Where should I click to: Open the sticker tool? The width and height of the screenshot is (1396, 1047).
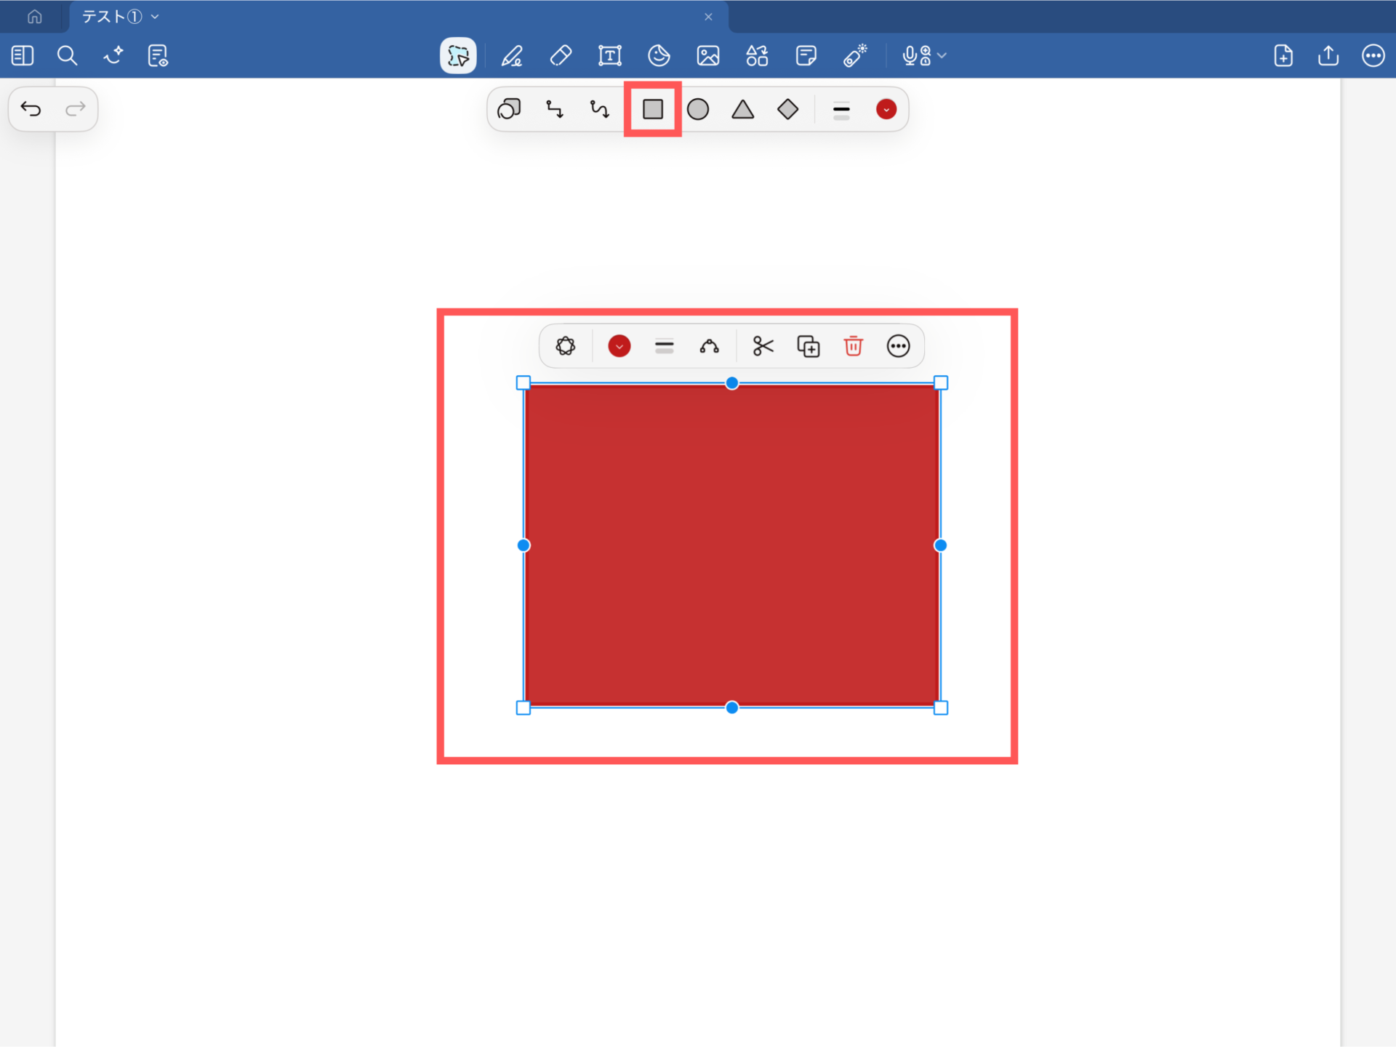(659, 56)
